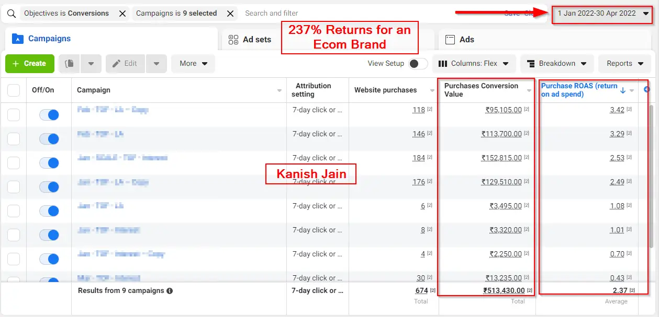Turn off the first campaign toggle
The width and height of the screenshot is (659, 317).
coord(49,115)
